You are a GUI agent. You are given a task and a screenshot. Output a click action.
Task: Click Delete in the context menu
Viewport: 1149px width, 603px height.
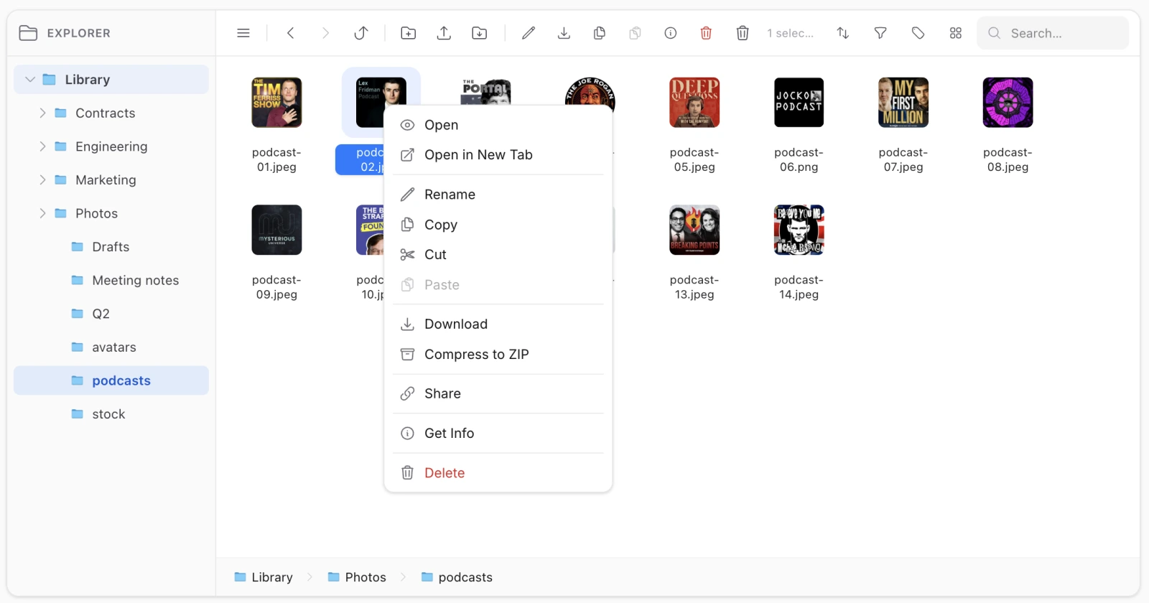[498, 473]
